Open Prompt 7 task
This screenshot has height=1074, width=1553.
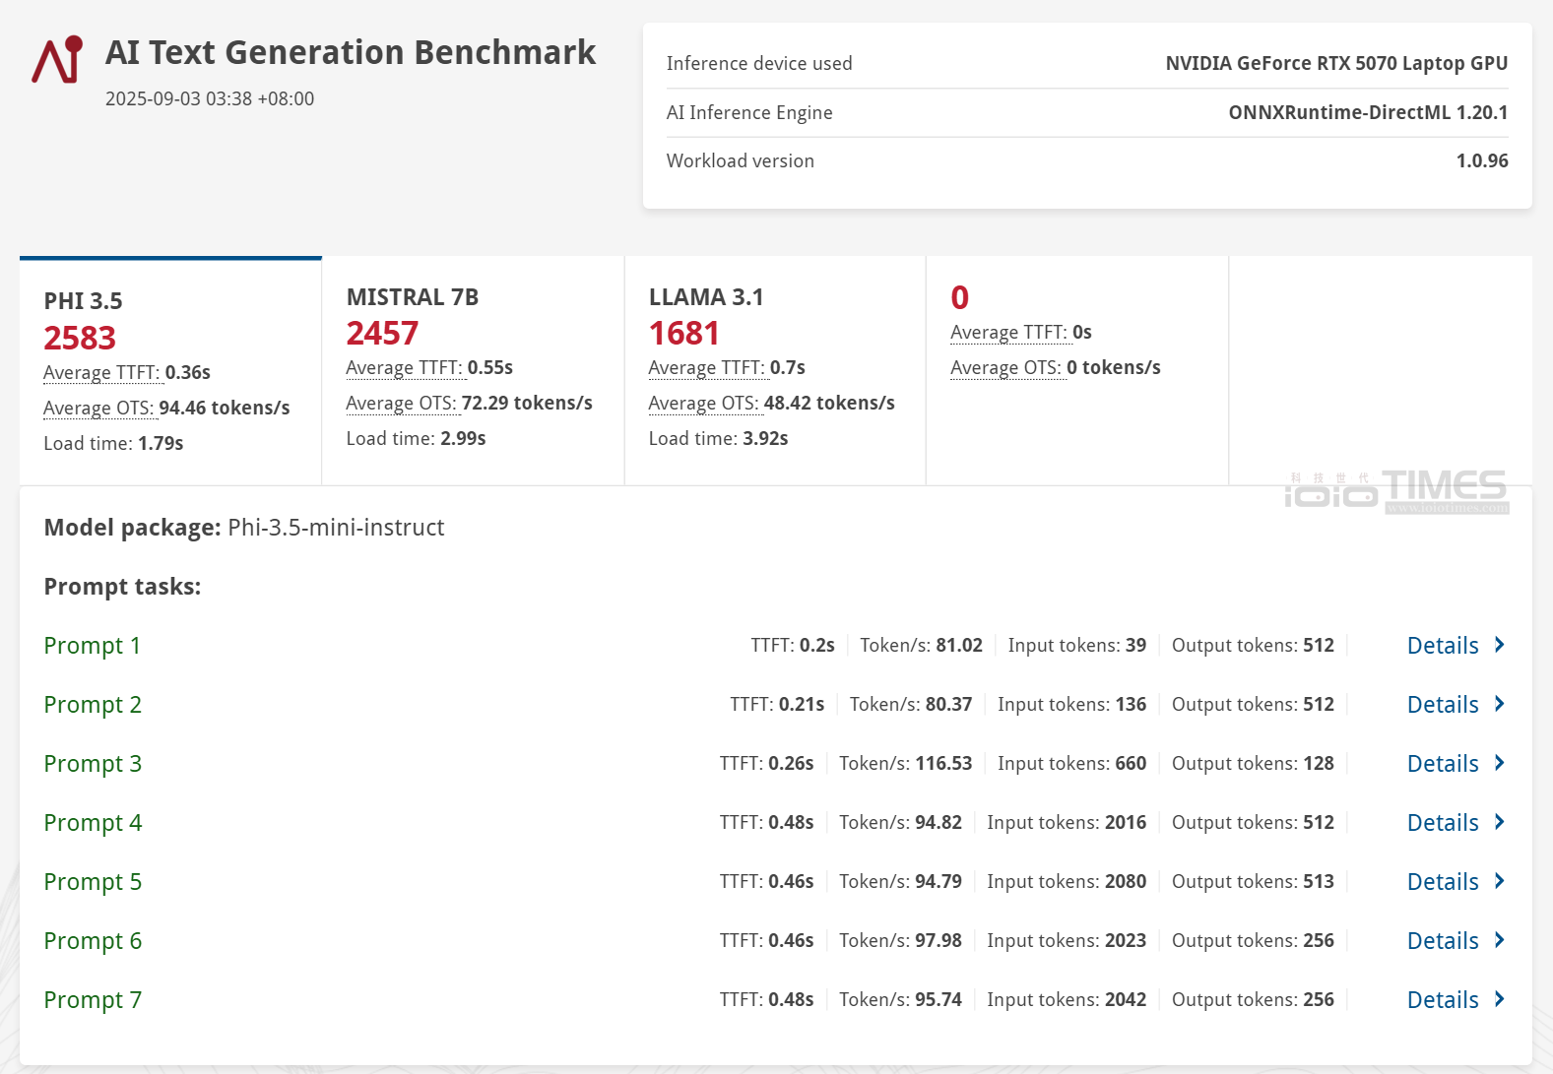pyautogui.click(x=93, y=1000)
